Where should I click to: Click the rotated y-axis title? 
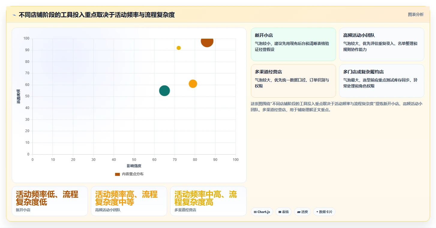tap(18, 96)
